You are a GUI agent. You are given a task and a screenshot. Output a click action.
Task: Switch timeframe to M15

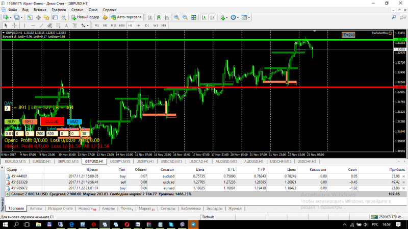113,26
